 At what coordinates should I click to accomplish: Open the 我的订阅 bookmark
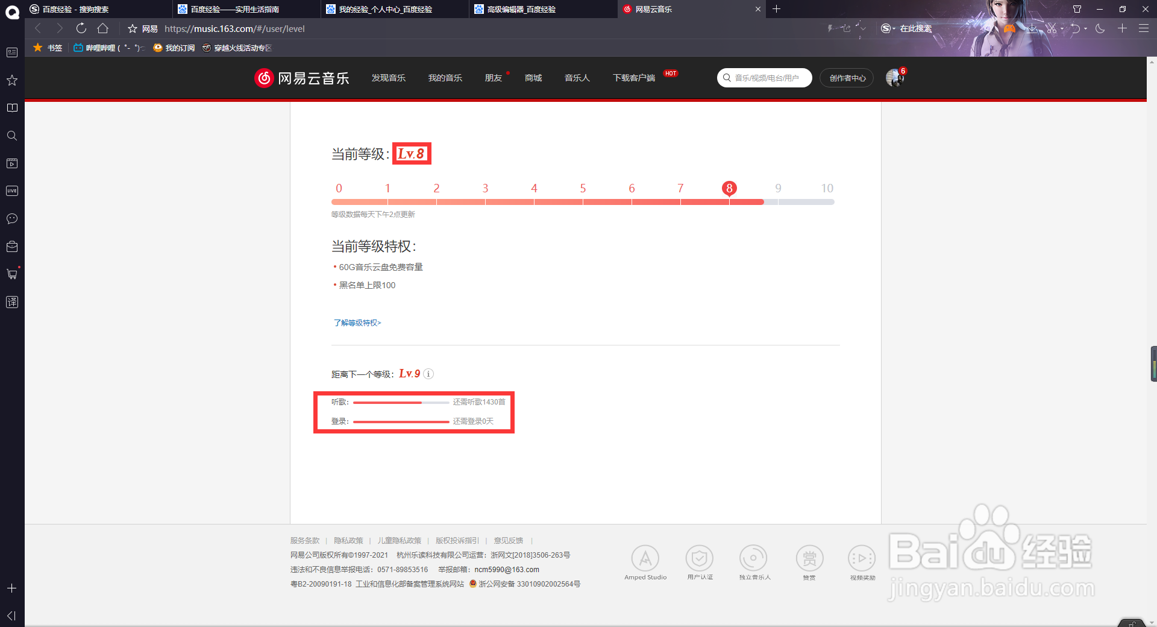[174, 48]
